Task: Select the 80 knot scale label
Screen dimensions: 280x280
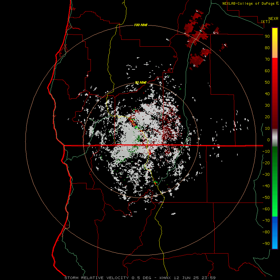Action: [x=267, y=48]
